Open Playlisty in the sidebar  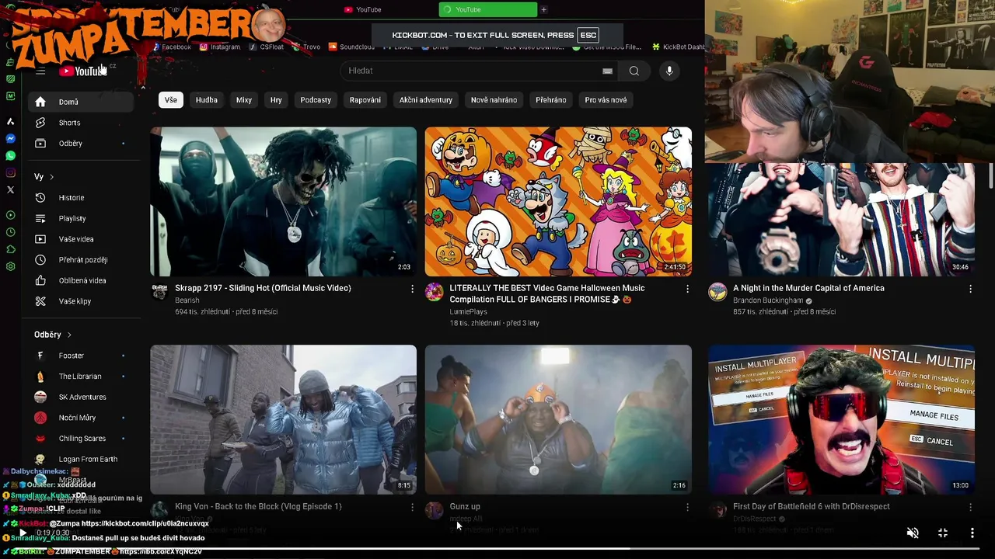pyautogui.click(x=81, y=219)
